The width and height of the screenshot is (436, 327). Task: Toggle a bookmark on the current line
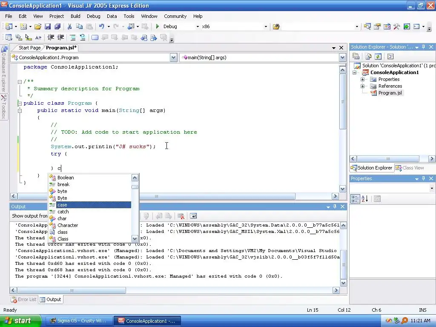(x=95, y=37)
